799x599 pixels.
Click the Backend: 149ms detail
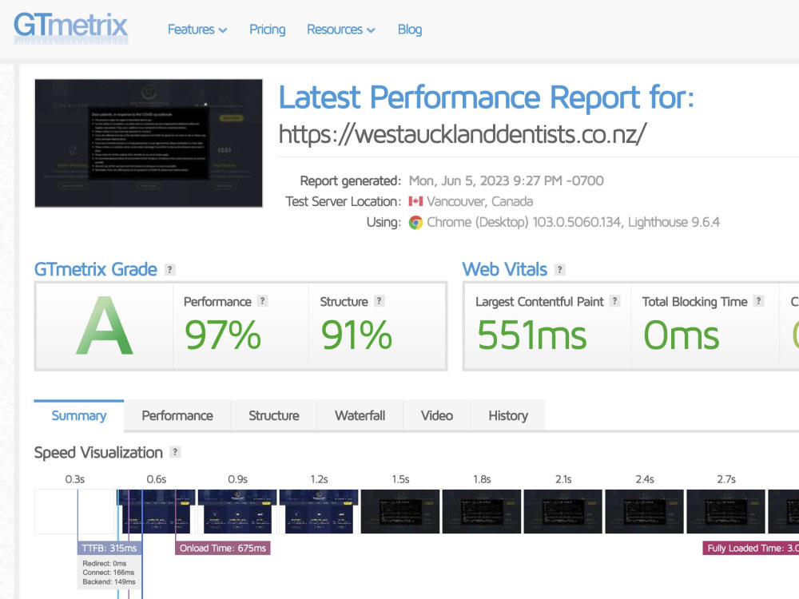coord(109,581)
